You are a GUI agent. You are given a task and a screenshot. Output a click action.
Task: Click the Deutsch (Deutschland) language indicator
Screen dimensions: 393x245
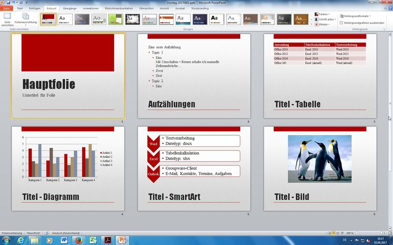click(66, 233)
